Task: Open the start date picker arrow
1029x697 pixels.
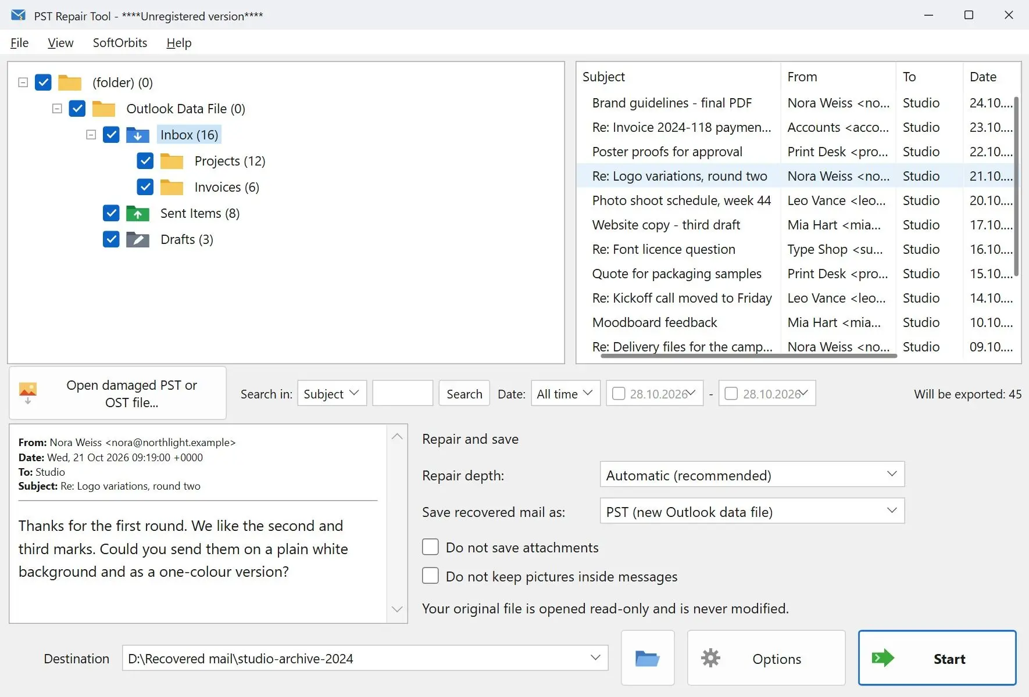Action: click(692, 393)
